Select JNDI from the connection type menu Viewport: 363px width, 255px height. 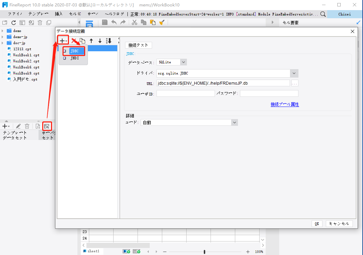point(74,57)
